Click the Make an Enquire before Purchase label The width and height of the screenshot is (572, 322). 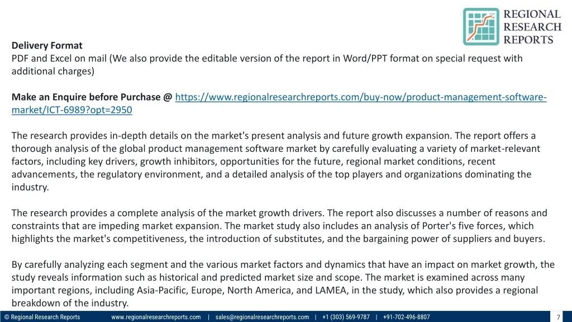tap(92, 97)
